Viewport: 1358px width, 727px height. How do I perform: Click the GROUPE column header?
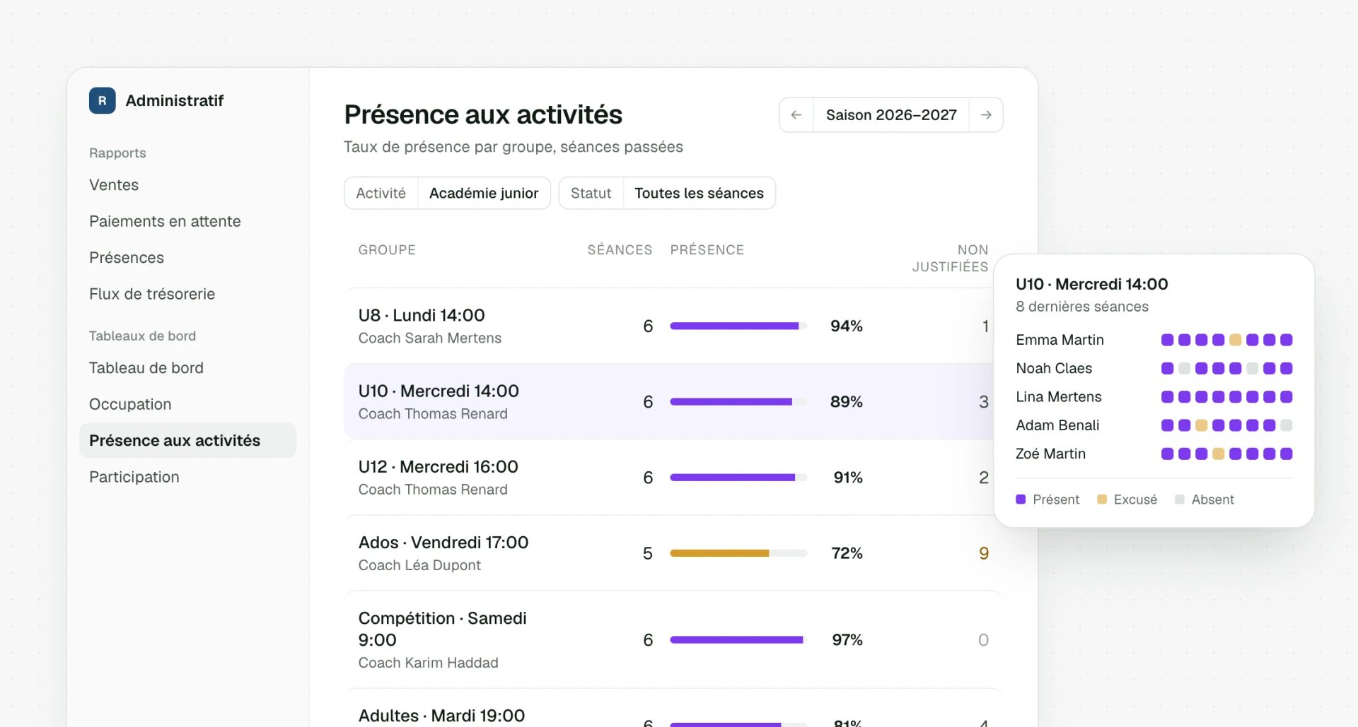[387, 250]
